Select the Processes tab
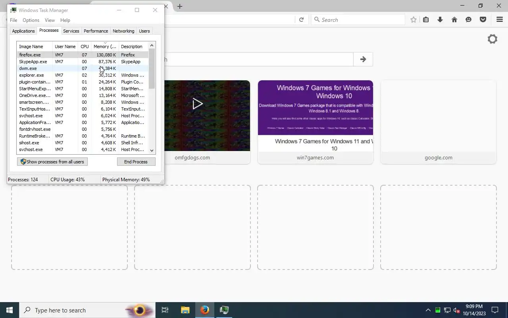This screenshot has height=318, width=508. [x=49, y=31]
